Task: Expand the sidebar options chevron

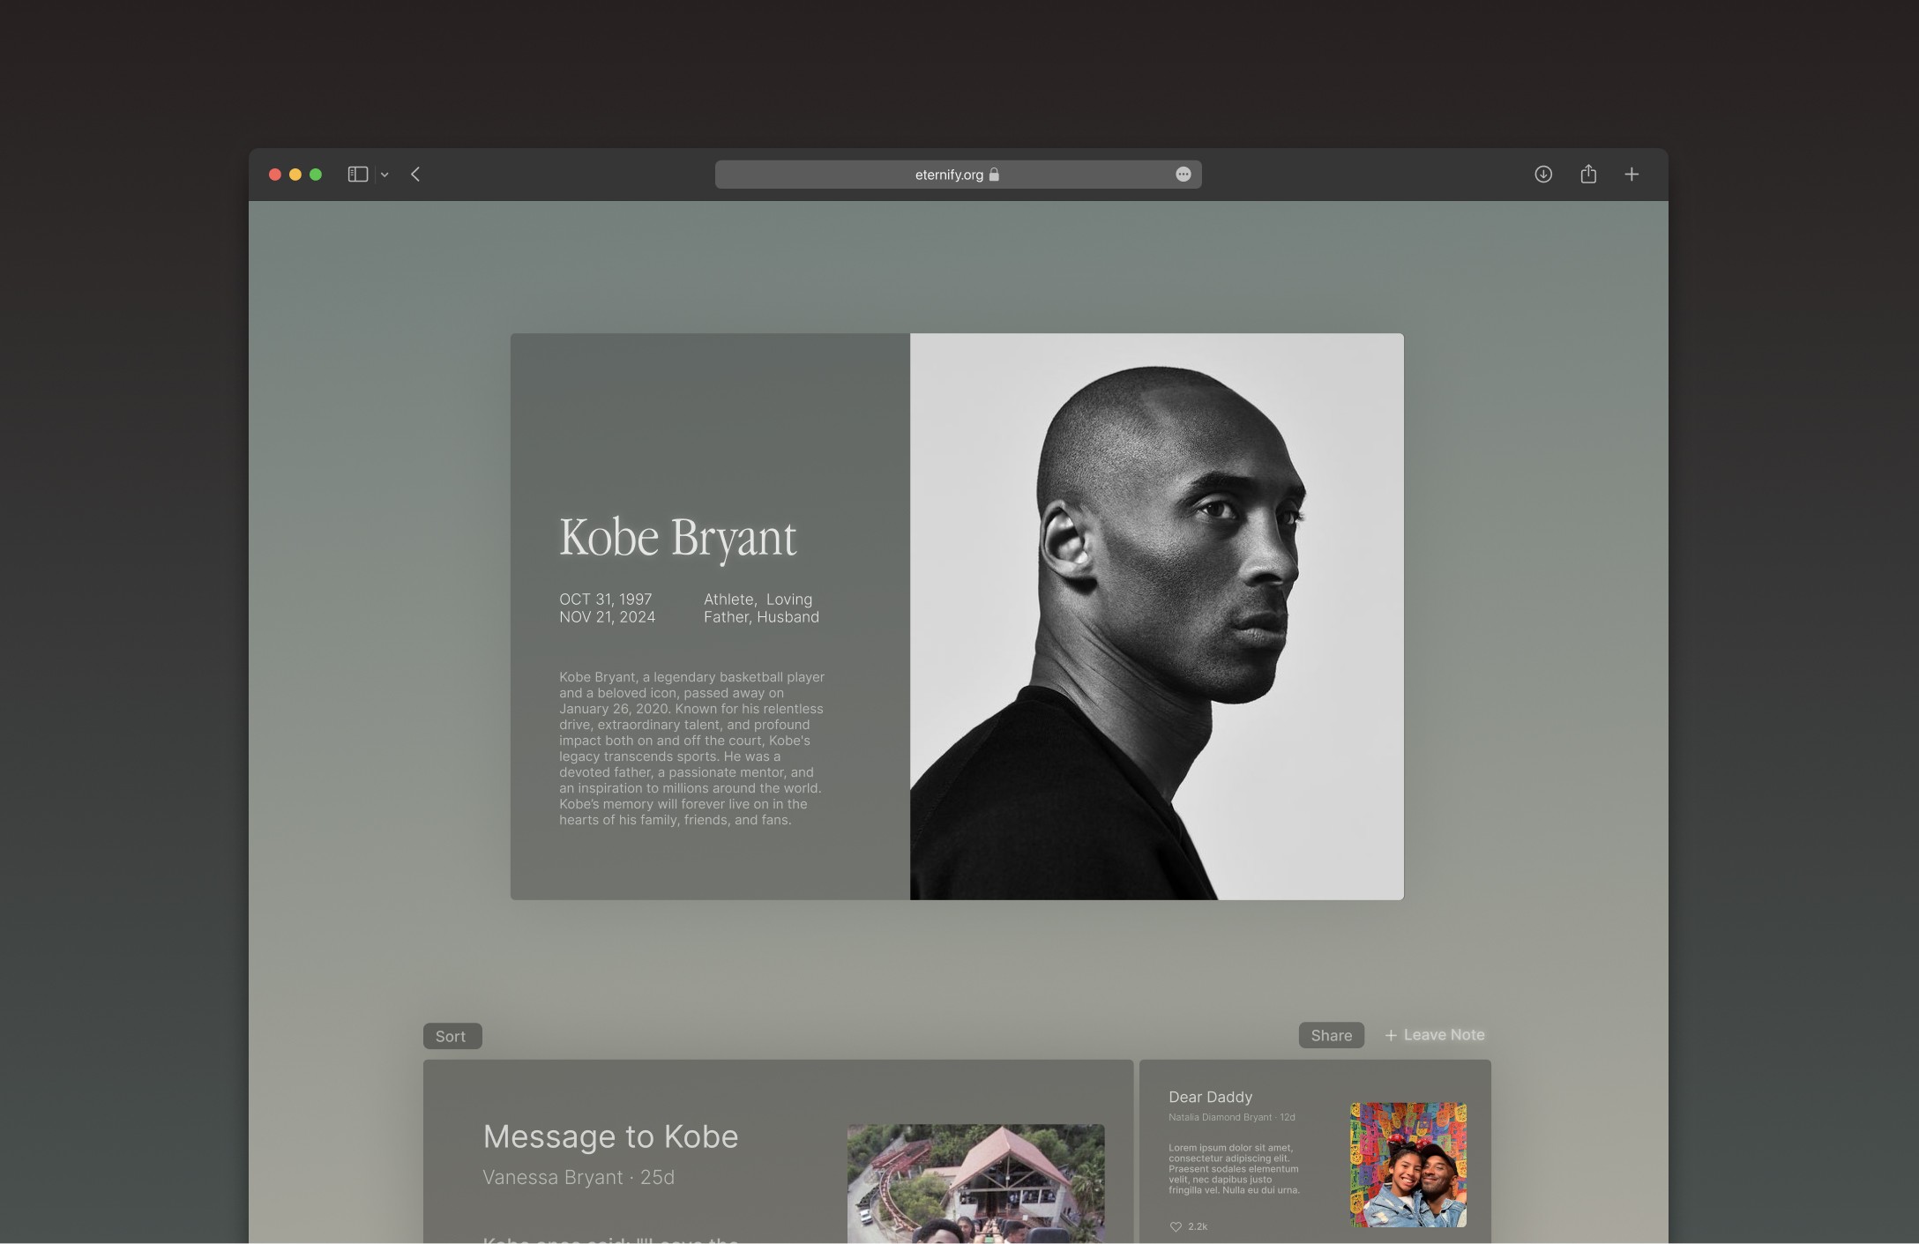Action: (x=385, y=175)
